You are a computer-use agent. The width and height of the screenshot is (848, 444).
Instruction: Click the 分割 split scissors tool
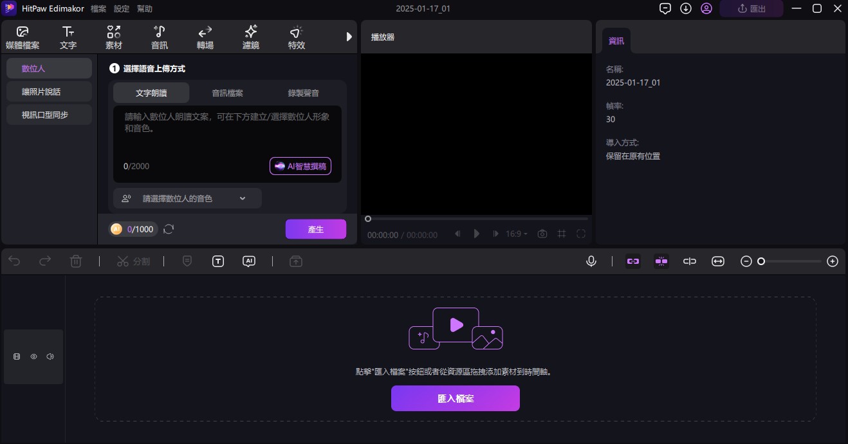point(133,261)
